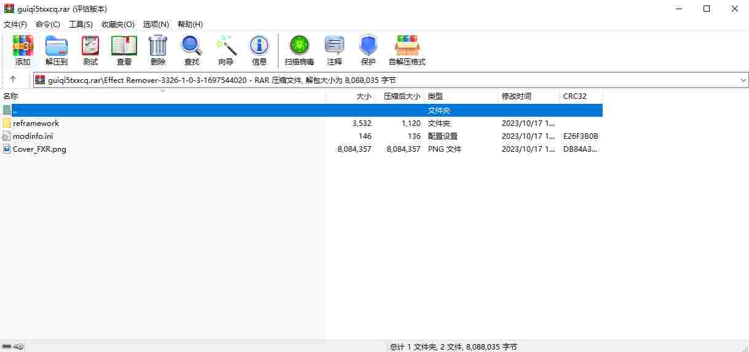Click the DB84A3 CRC32 value

pyautogui.click(x=581, y=149)
